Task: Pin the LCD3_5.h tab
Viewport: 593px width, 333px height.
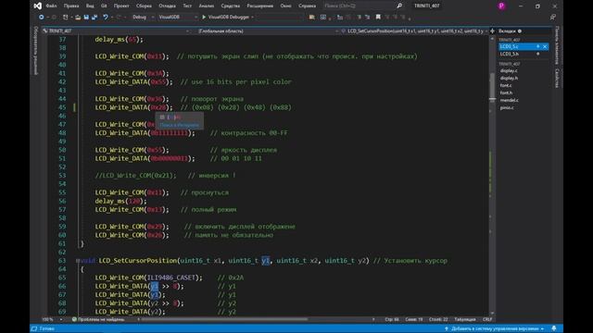Action: [537, 54]
